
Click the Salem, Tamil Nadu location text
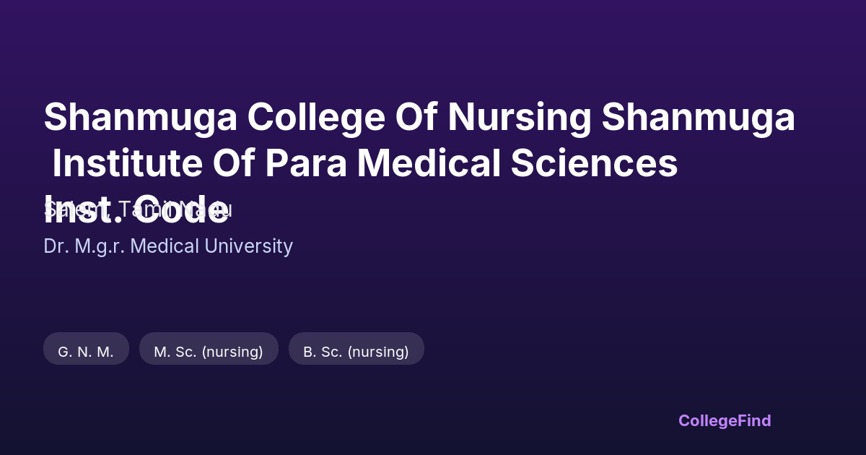point(137,210)
